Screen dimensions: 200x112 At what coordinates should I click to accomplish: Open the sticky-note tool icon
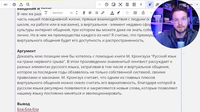(x=113, y=5)
